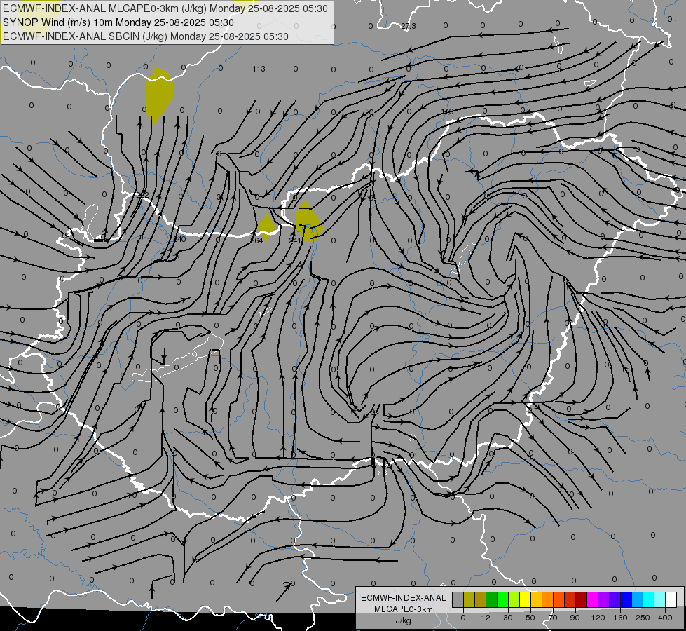The width and height of the screenshot is (686, 631).
Task: Click the 113 value on the map
Action: 259,69
